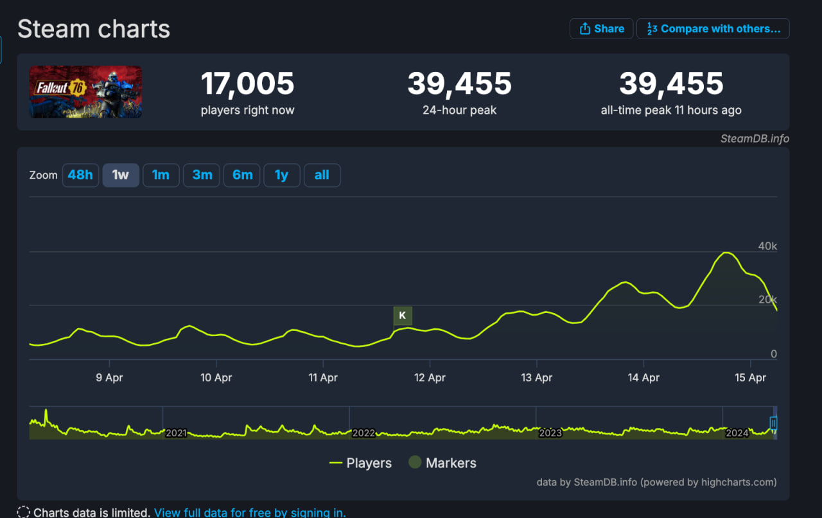Click the navigator range handle near 2024

[x=774, y=423]
